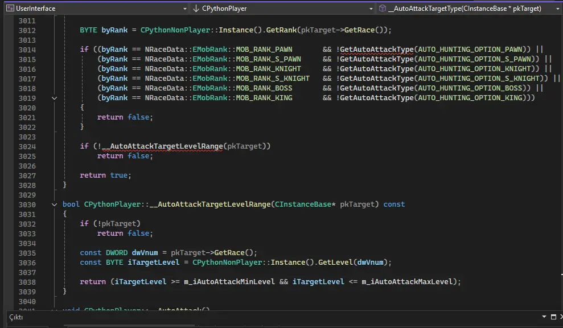The height and width of the screenshot is (328, 563).
Task: Click AUTO_HUNTING_OPTION_BOSS argument on line 3018
Action: 470,88
